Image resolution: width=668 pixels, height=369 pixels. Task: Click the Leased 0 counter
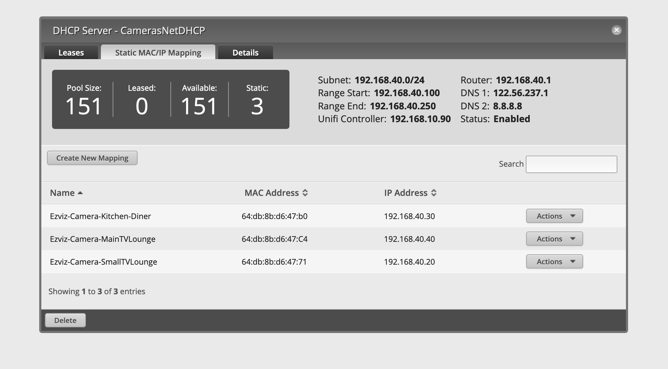[x=142, y=100]
